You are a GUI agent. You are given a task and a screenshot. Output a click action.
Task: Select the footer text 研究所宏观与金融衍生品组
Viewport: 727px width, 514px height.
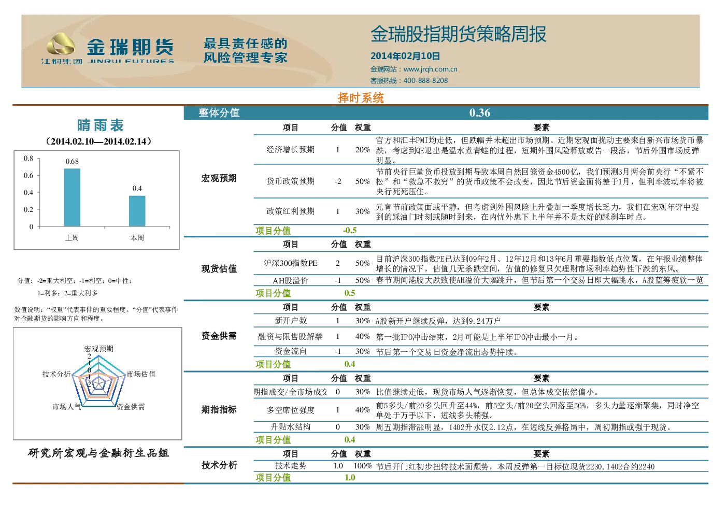point(98,453)
